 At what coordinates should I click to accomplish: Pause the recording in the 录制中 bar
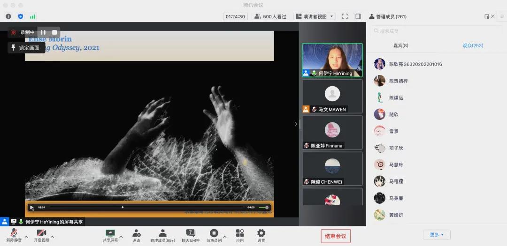[43, 32]
